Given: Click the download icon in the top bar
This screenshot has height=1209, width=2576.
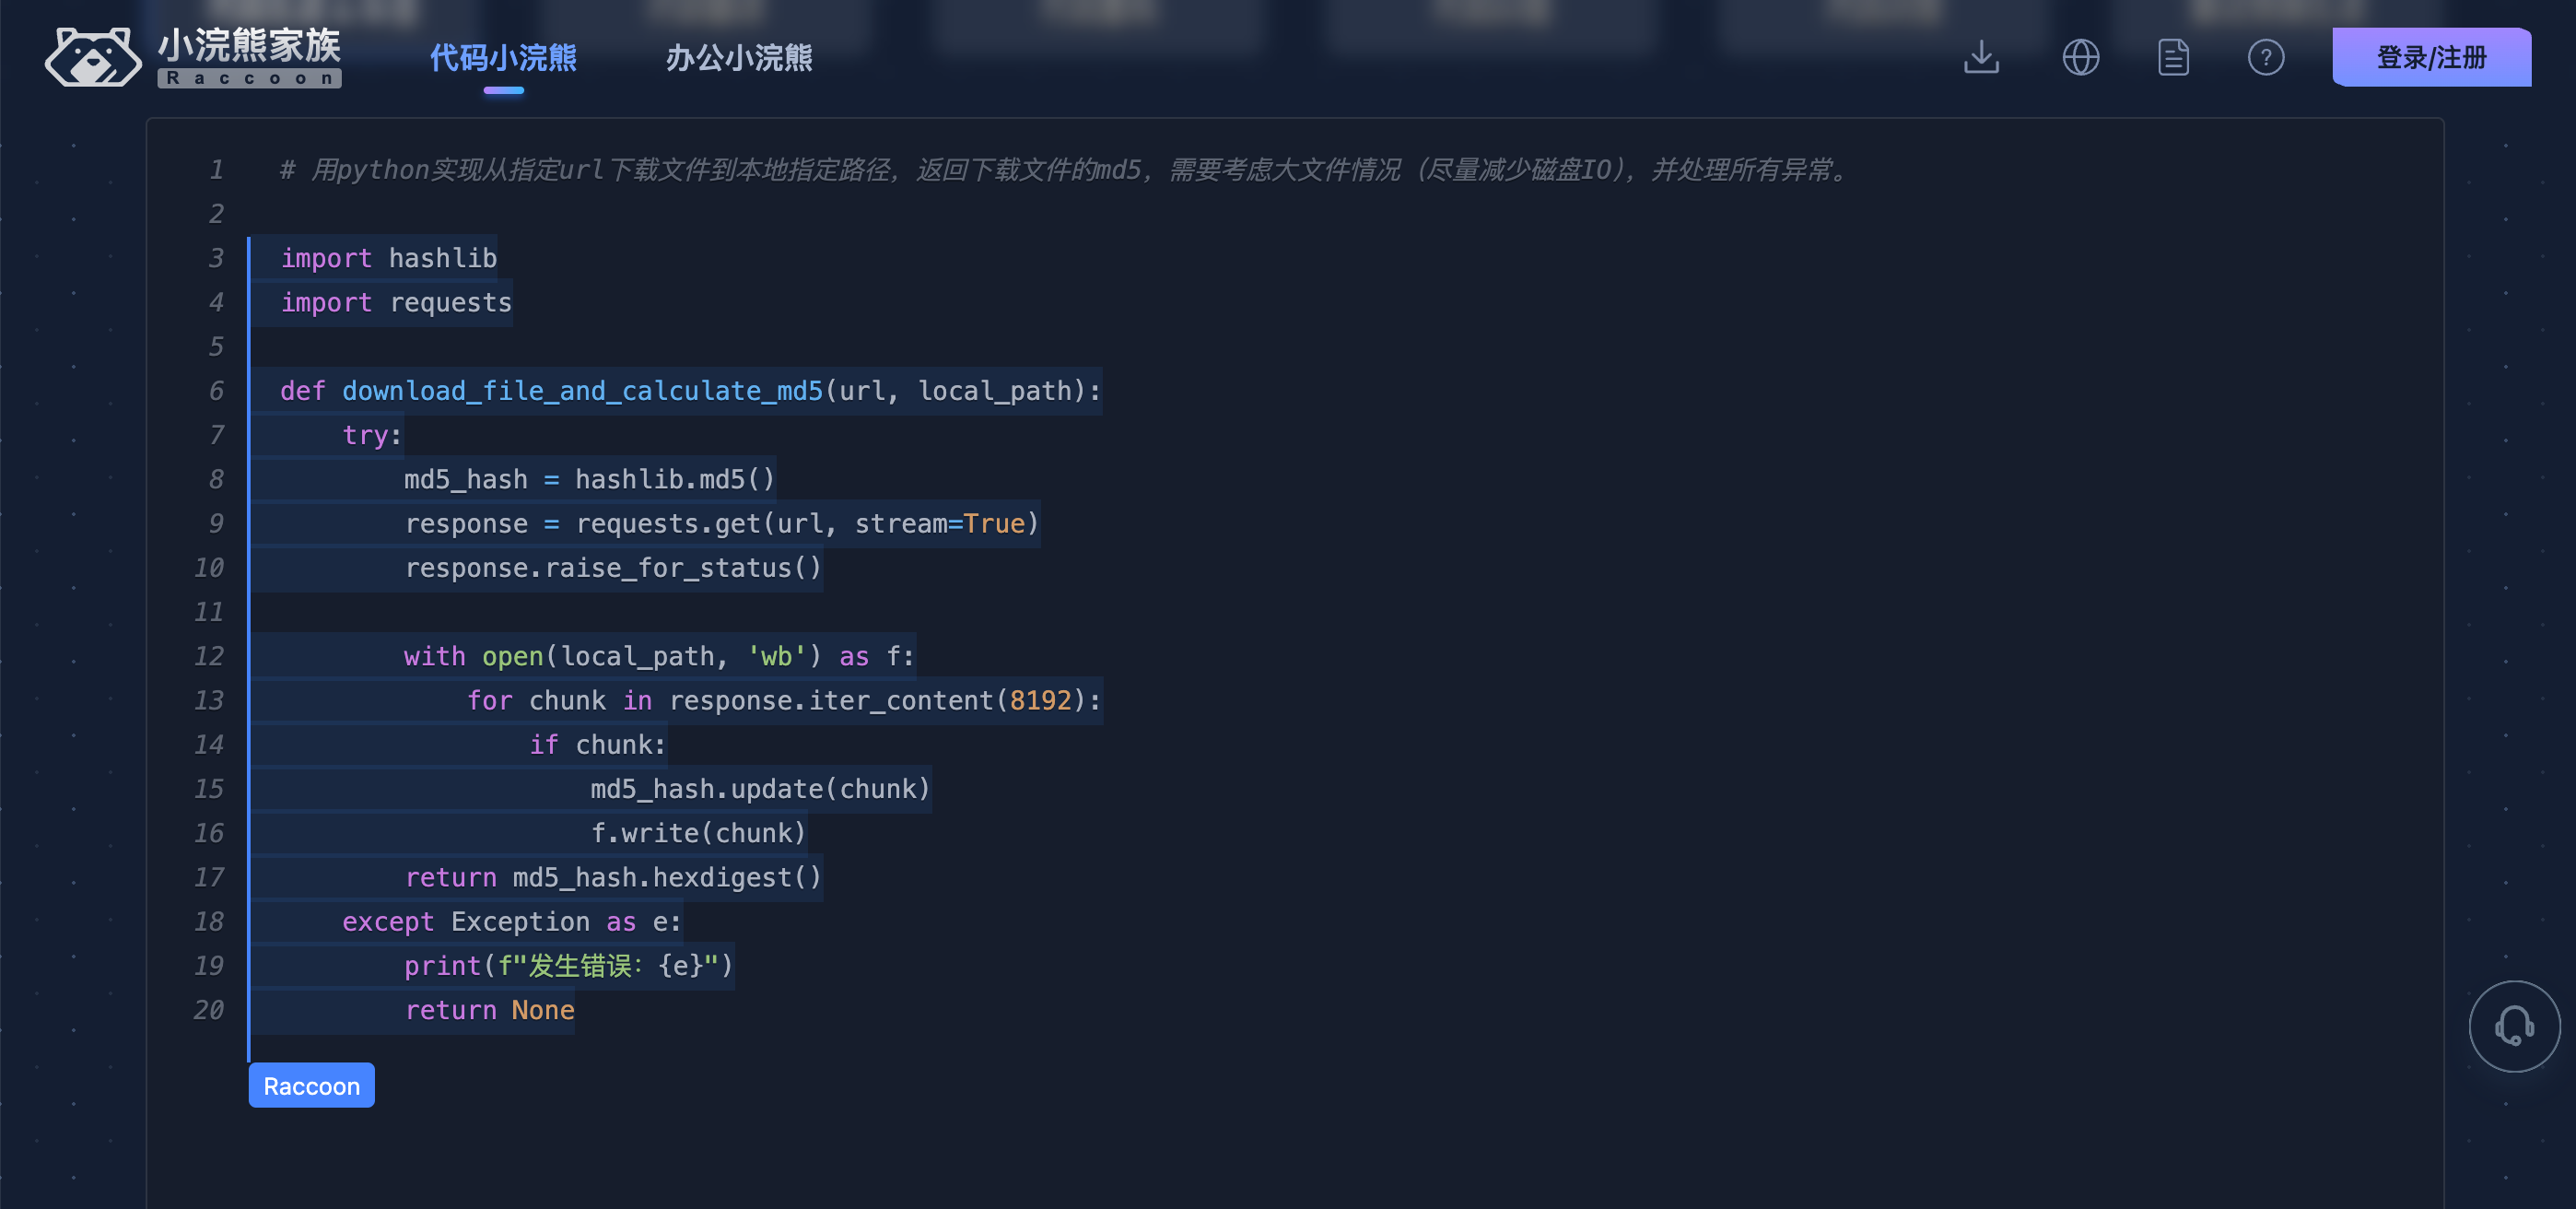Looking at the screenshot, I should pos(1981,57).
